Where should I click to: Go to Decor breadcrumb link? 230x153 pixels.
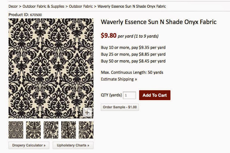[x=13, y=6]
